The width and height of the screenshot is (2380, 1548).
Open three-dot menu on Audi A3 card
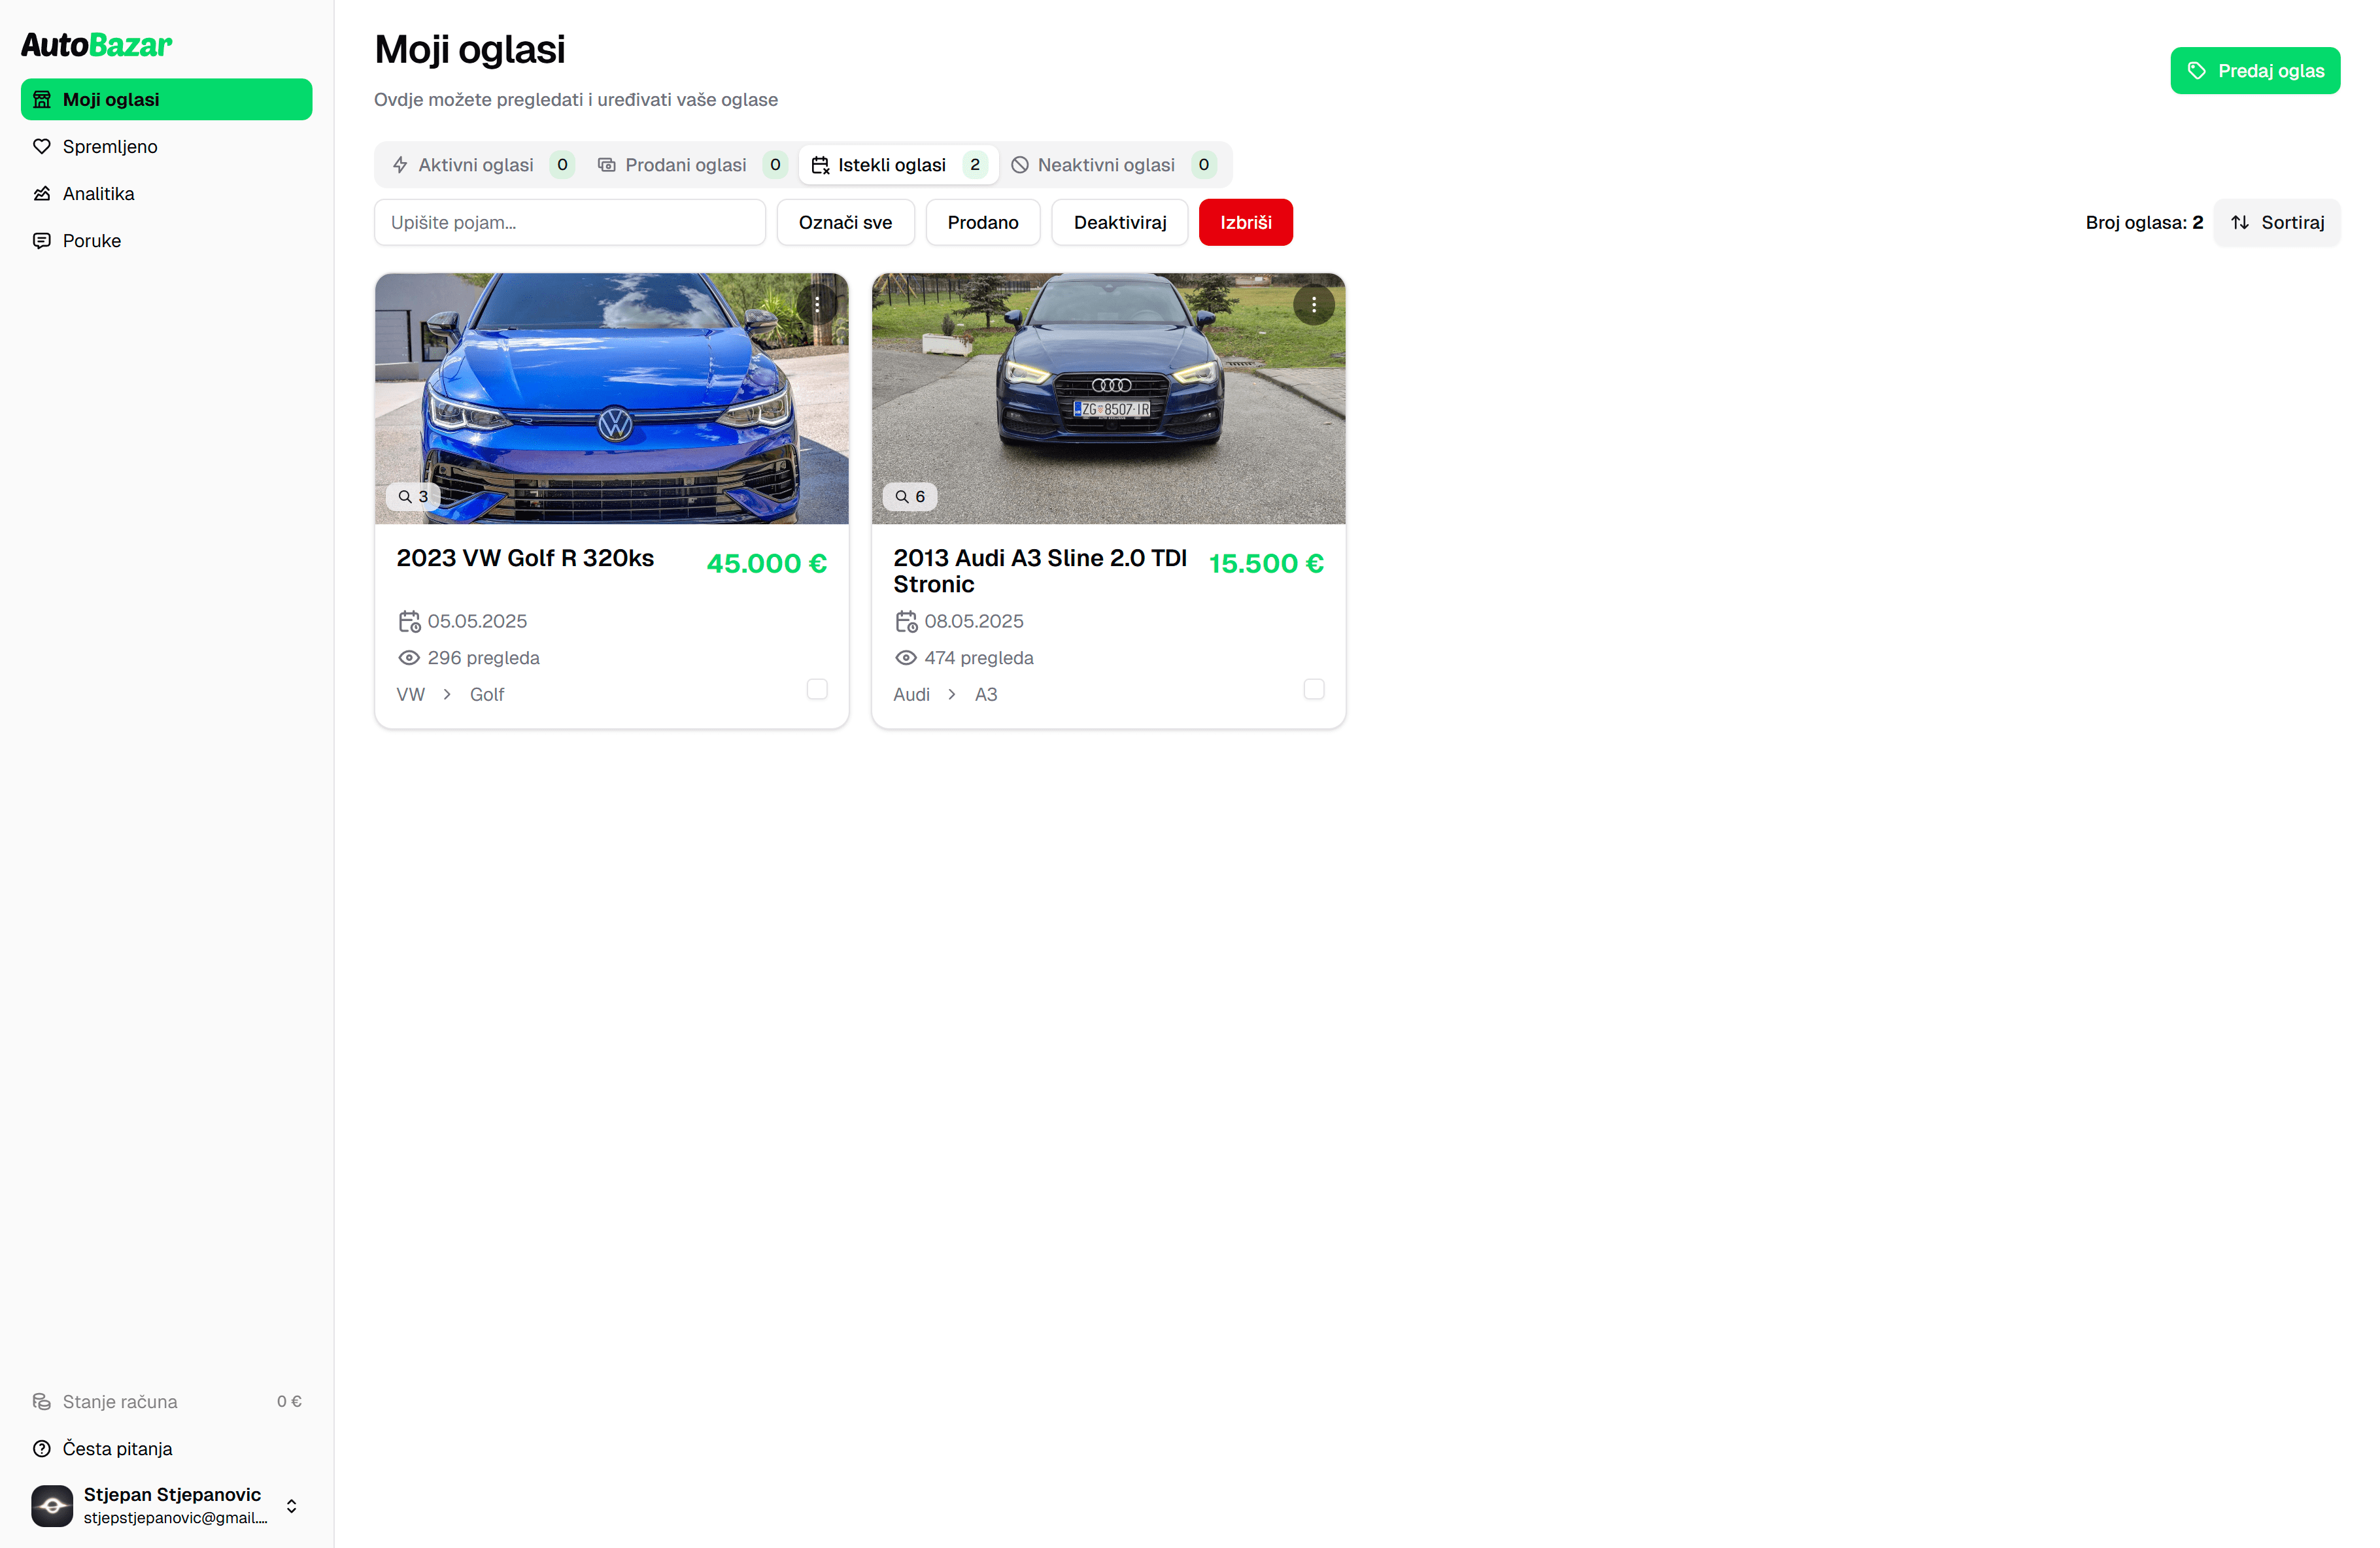(1313, 305)
